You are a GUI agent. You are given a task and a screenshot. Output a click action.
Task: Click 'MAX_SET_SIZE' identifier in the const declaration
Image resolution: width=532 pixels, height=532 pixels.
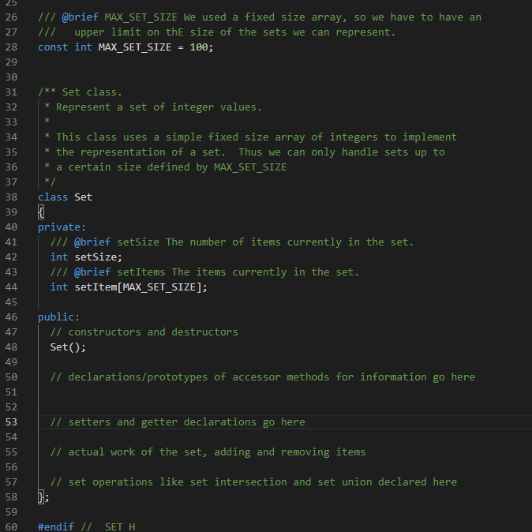coord(135,47)
